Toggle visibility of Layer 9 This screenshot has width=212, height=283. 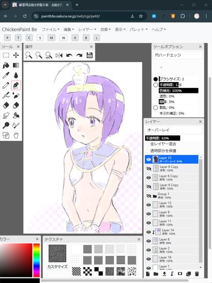point(149,214)
